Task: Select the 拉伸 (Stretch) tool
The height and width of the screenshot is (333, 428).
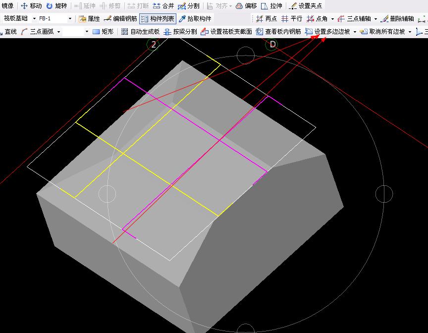Action: pos(271,6)
